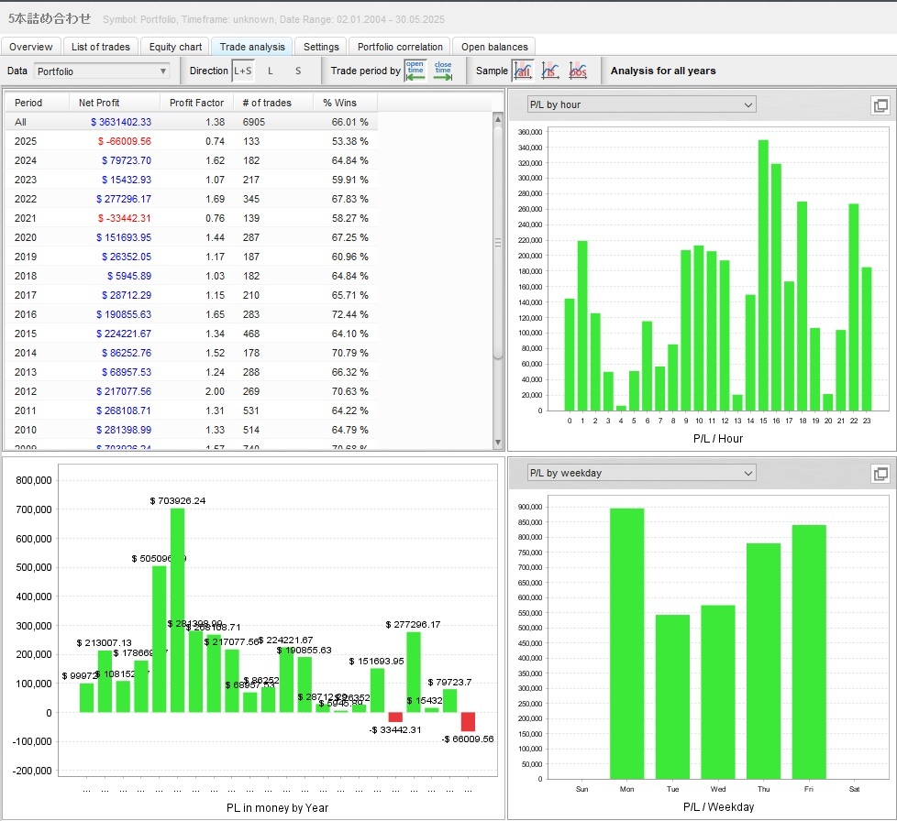Choose the IS sample icon
Viewport: 897px width, 821px height.
(x=550, y=71)
